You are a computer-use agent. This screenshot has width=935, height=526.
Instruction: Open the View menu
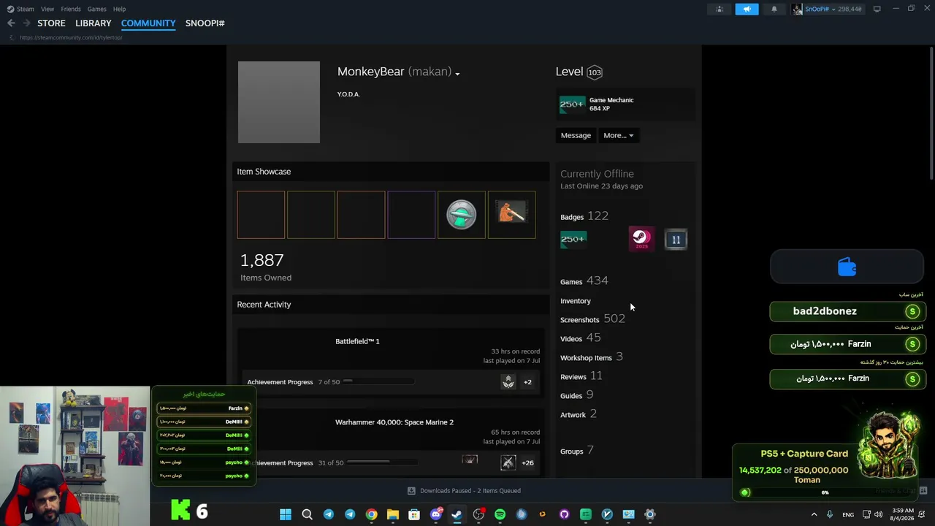coord(47,9)
